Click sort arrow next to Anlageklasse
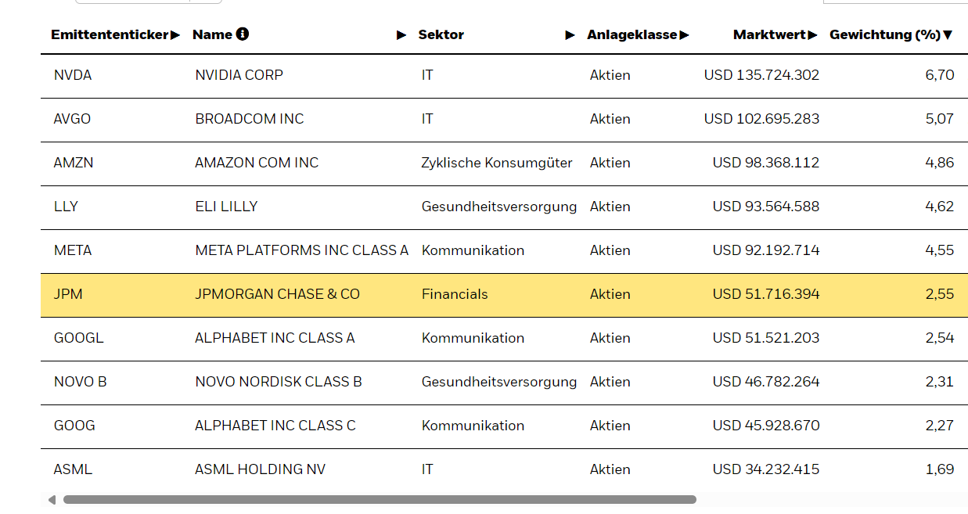The width and height of the screenshot is (968, 514). [x=684, y=35]
